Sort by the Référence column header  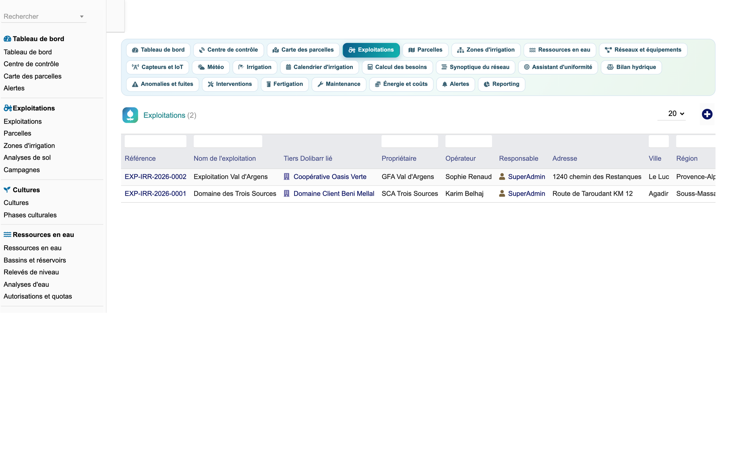[140, 158]
